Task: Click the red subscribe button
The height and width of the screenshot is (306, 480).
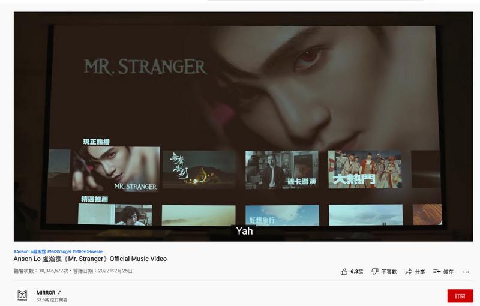Action: [x=460, y=296]
